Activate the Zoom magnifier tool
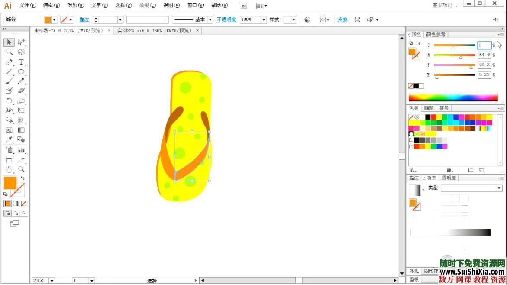Screen dimensions: 507x285 (x=21, y=169)
